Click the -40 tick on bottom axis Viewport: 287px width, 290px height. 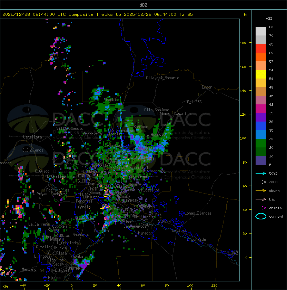[23, 286]
